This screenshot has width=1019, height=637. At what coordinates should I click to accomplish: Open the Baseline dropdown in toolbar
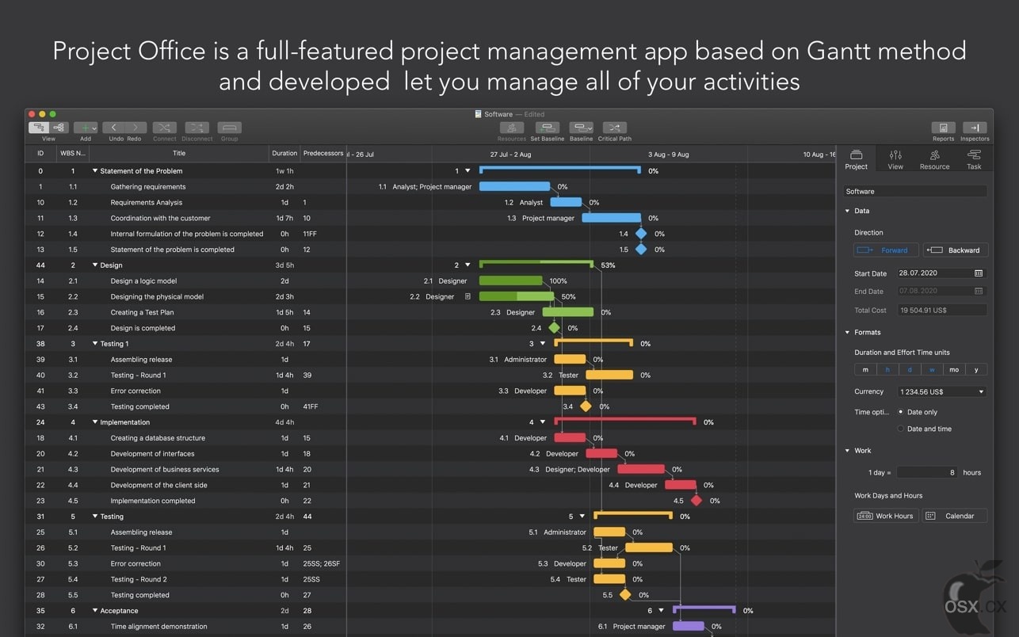click(581, 128)
